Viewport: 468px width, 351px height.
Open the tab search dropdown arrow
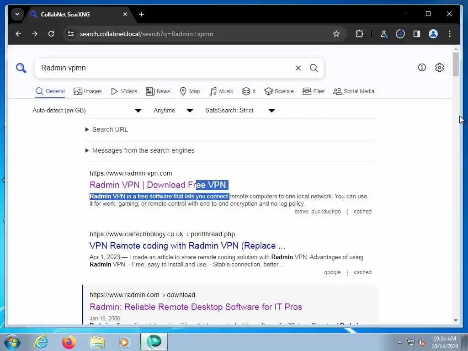[x=17, y=14]
